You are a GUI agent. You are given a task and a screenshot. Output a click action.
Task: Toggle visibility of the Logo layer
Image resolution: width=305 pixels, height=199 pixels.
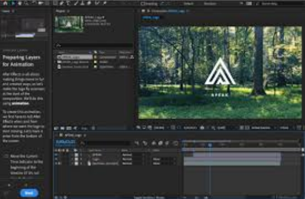pyautogui.click(x=56, y=159)
